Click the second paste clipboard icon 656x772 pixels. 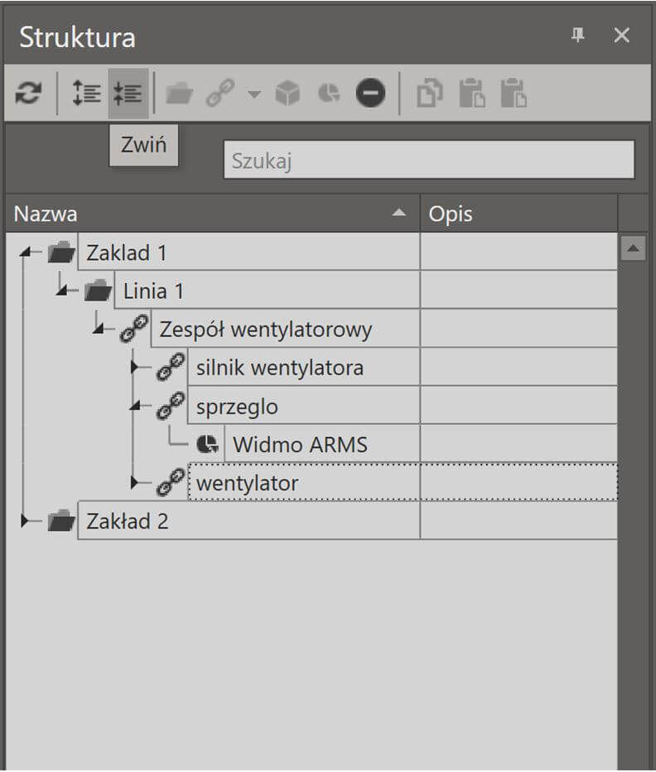514,93
